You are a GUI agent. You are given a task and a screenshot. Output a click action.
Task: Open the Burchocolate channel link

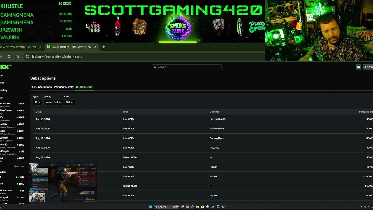click(x=217, y=129)
